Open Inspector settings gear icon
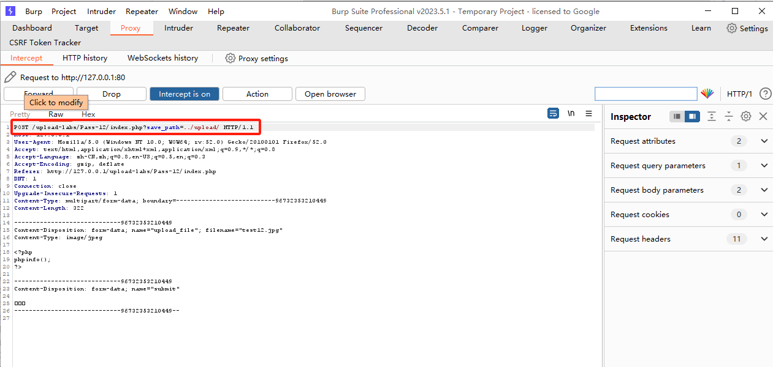 746,116
